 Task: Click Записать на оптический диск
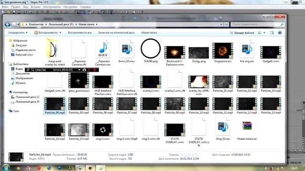(x=116, y=33)
